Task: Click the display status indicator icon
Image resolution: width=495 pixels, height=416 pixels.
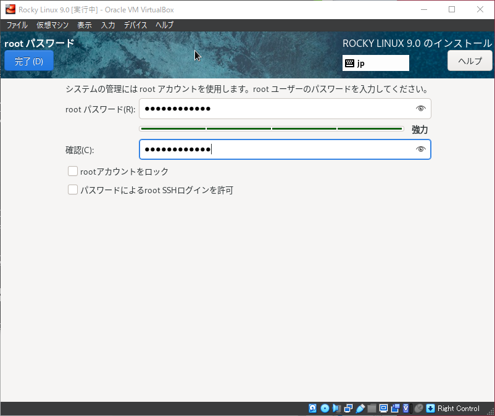Action: 383,408
